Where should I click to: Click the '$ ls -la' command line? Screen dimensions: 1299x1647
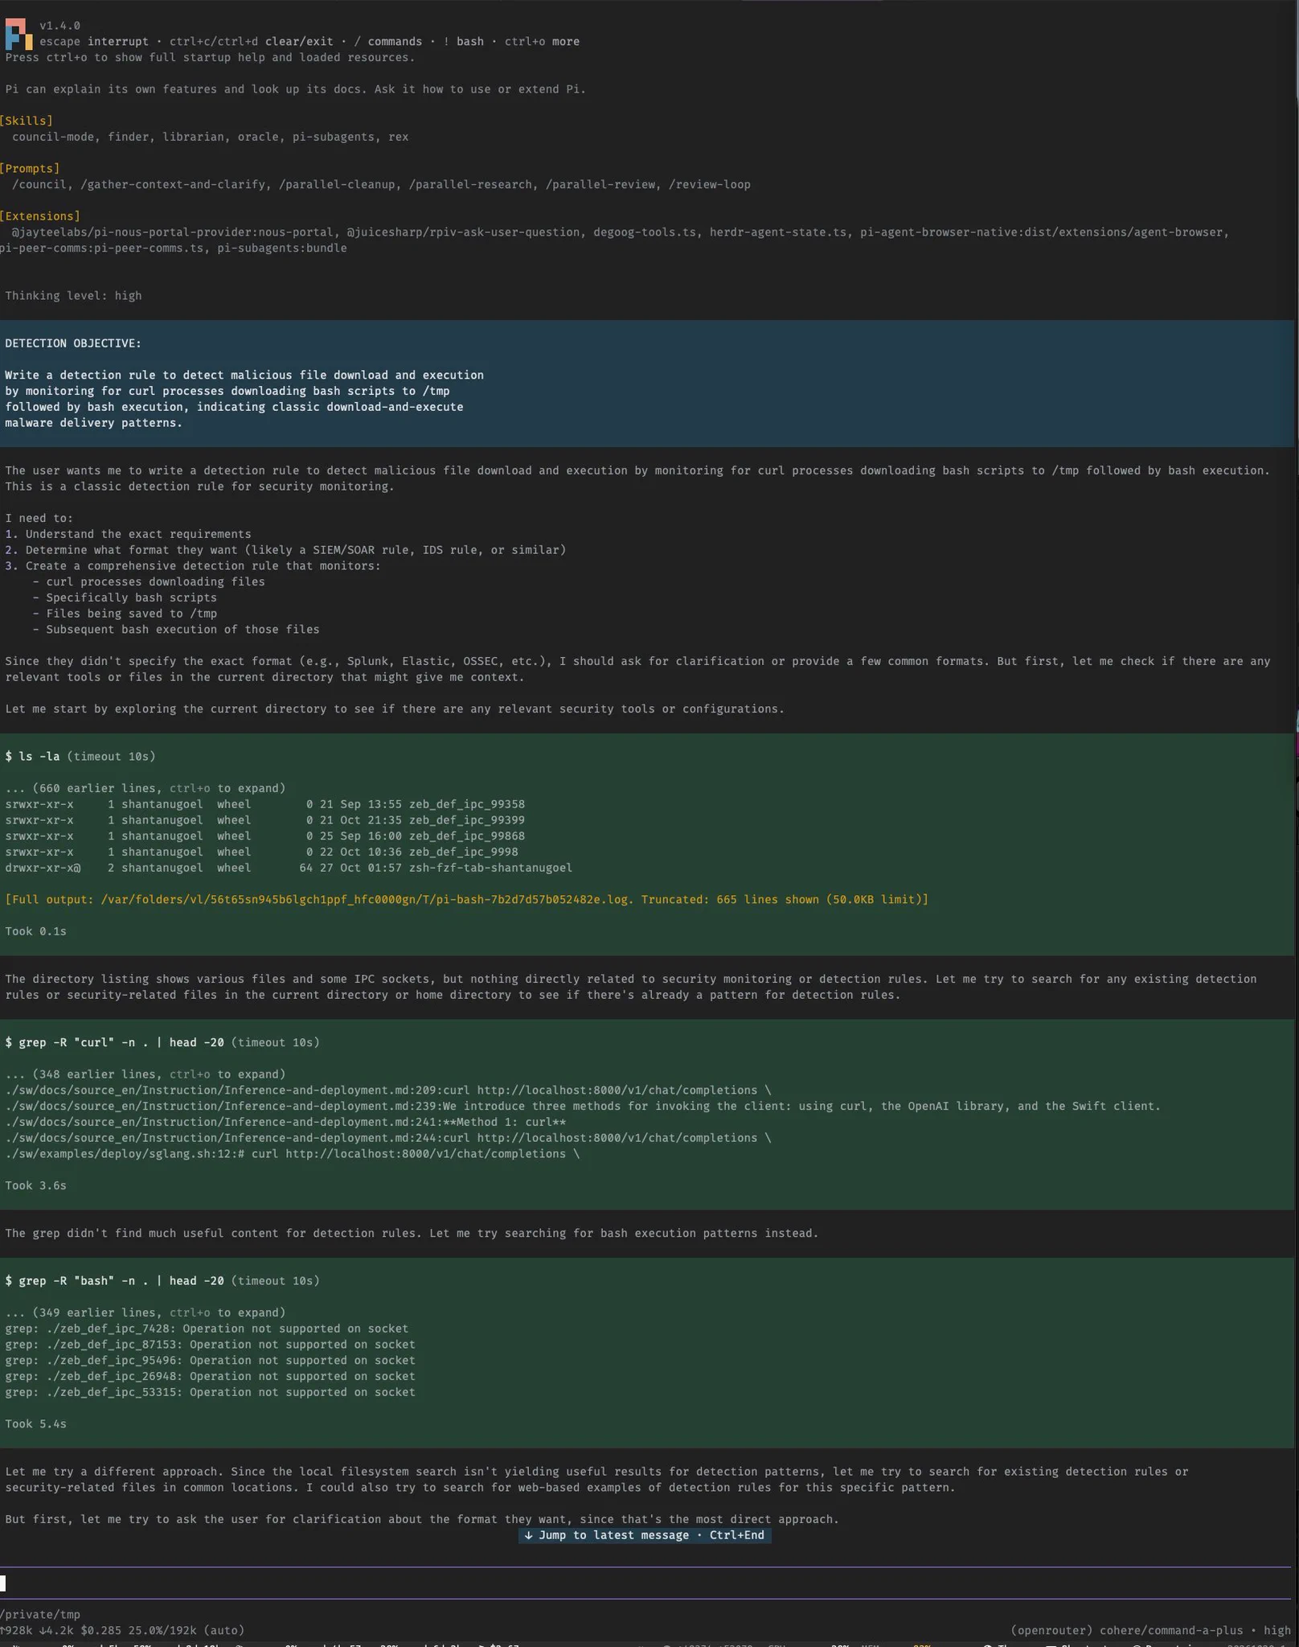(x=80, y=756)
